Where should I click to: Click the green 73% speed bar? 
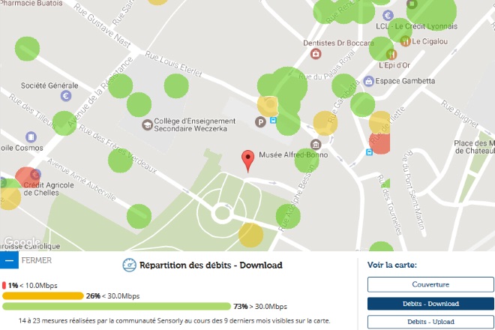click(116, 306)
